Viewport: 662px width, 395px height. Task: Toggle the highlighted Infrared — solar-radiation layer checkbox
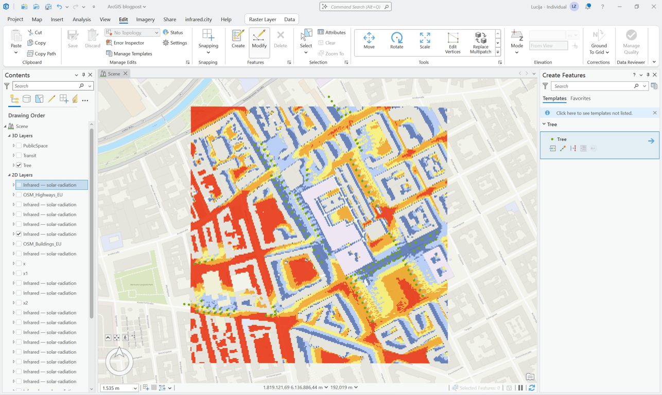pos(19,185)
